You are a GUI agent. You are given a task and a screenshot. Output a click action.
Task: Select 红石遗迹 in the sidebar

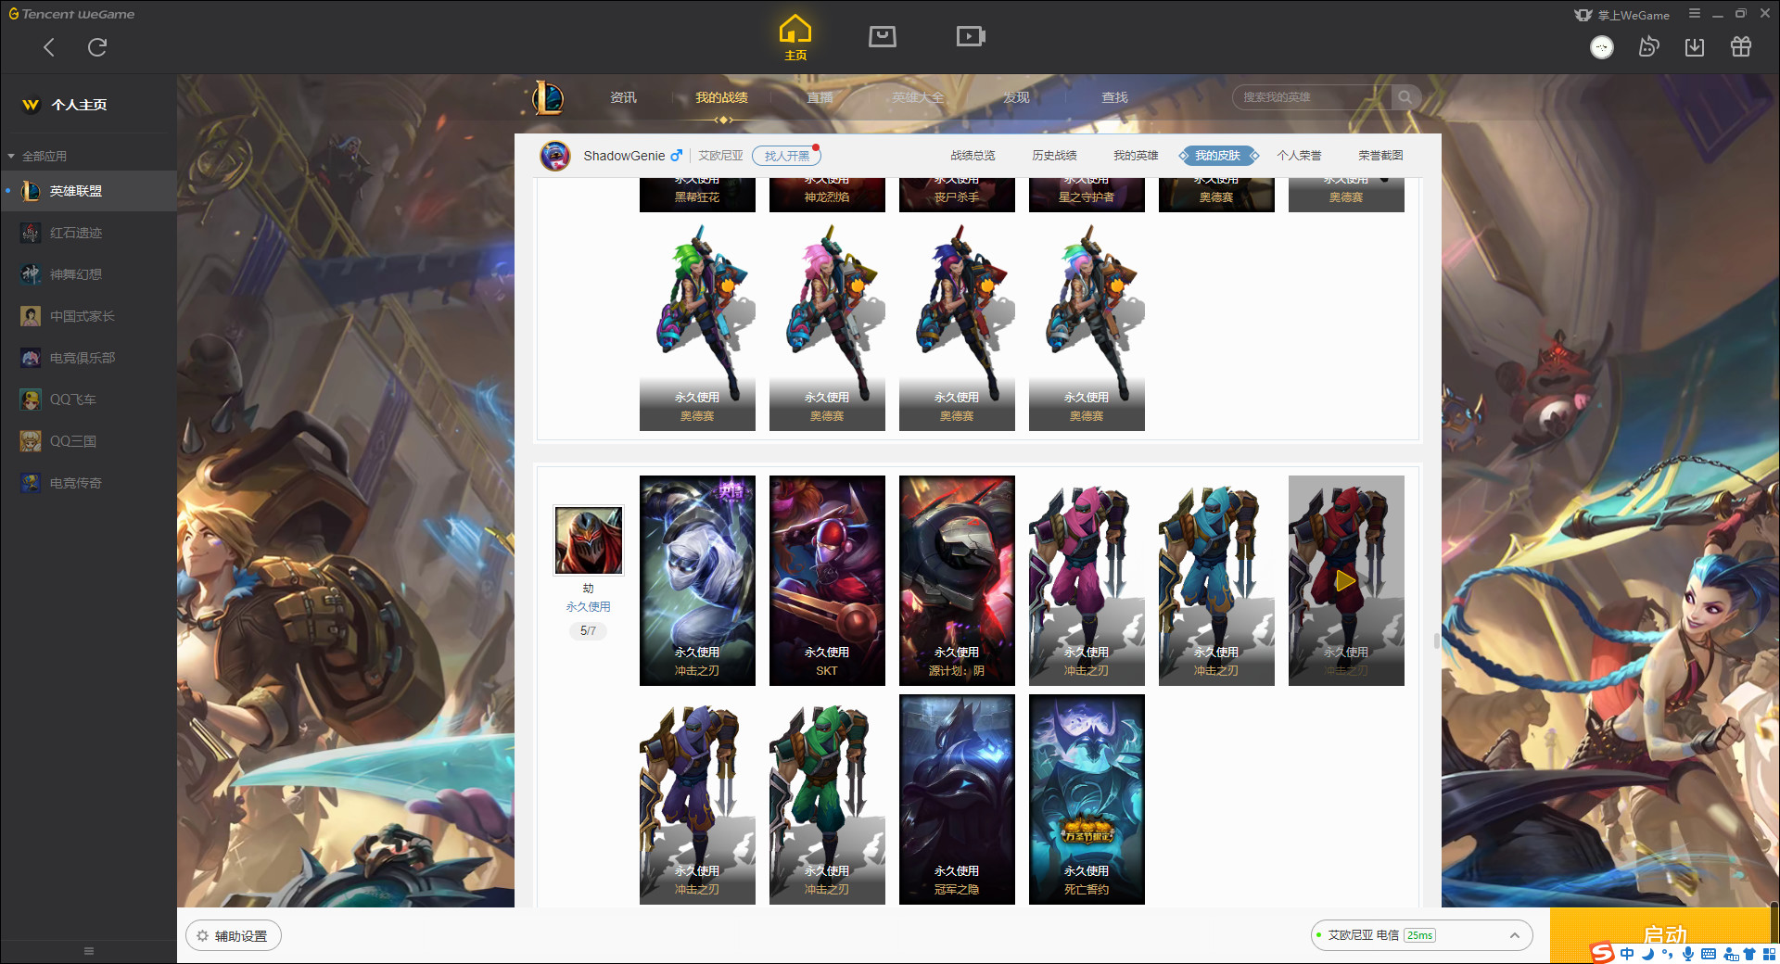[x=88, y=233]
